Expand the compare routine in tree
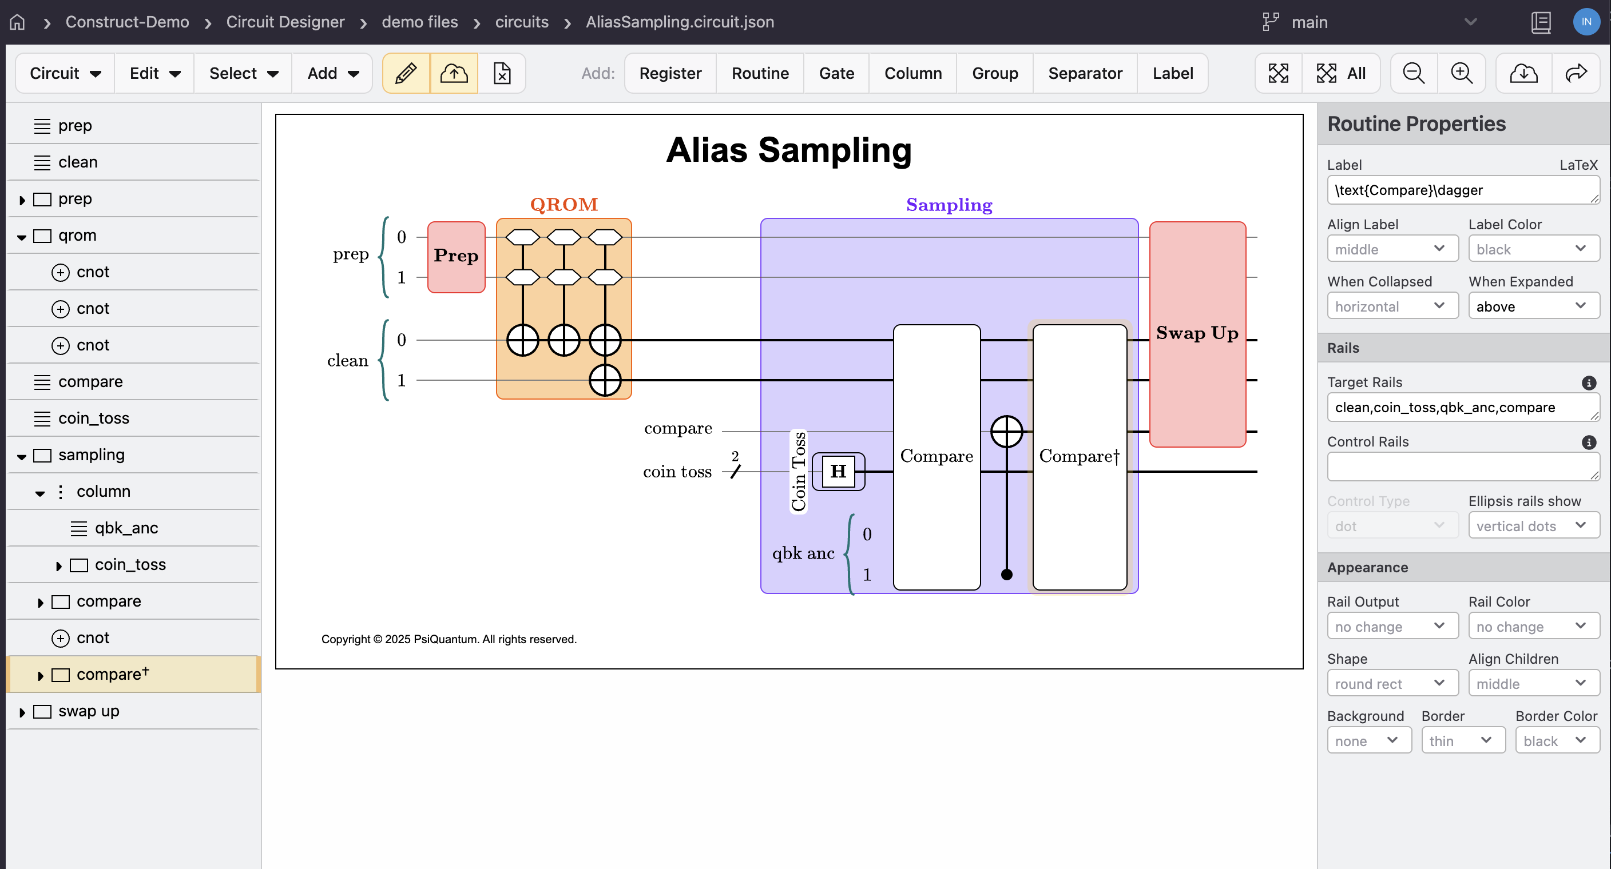Image resolution: width=1611 pixels, height=869 pixels. [41, 603]
